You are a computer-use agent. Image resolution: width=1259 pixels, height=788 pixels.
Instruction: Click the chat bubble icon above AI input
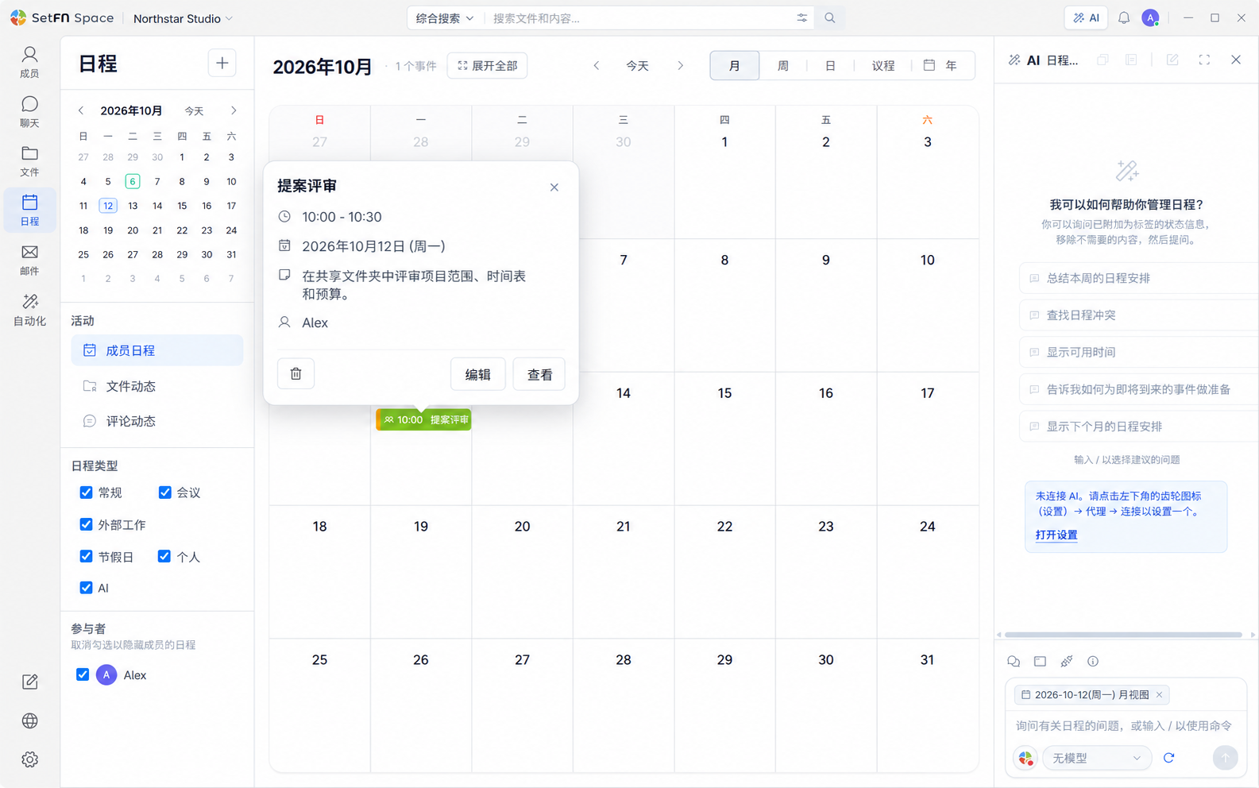point(1014,661)
